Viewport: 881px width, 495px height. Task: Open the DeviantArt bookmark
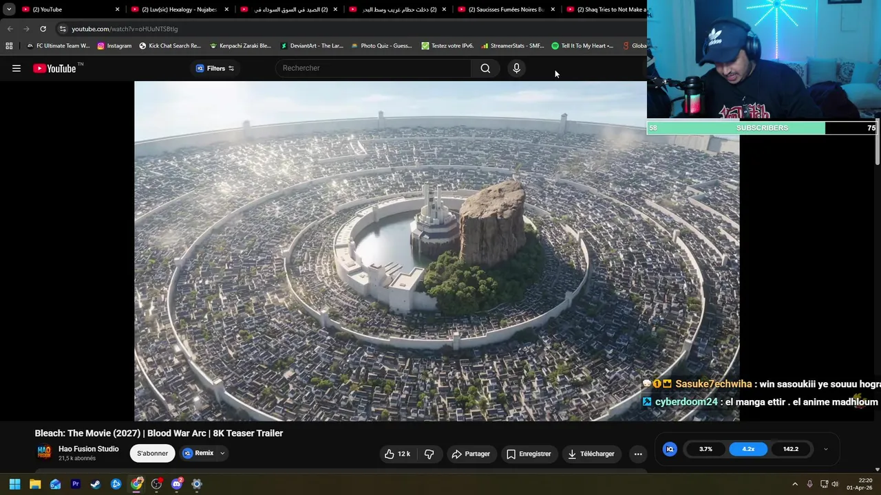point(312,46)
